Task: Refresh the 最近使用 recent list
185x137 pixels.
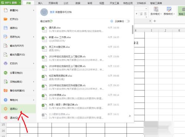Action: click(x=51, y=21)
